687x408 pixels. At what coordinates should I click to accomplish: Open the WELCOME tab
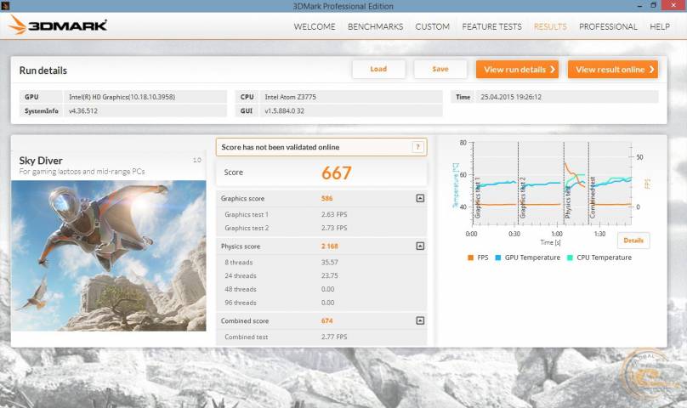pyautogui.click(x=315, y=26)
